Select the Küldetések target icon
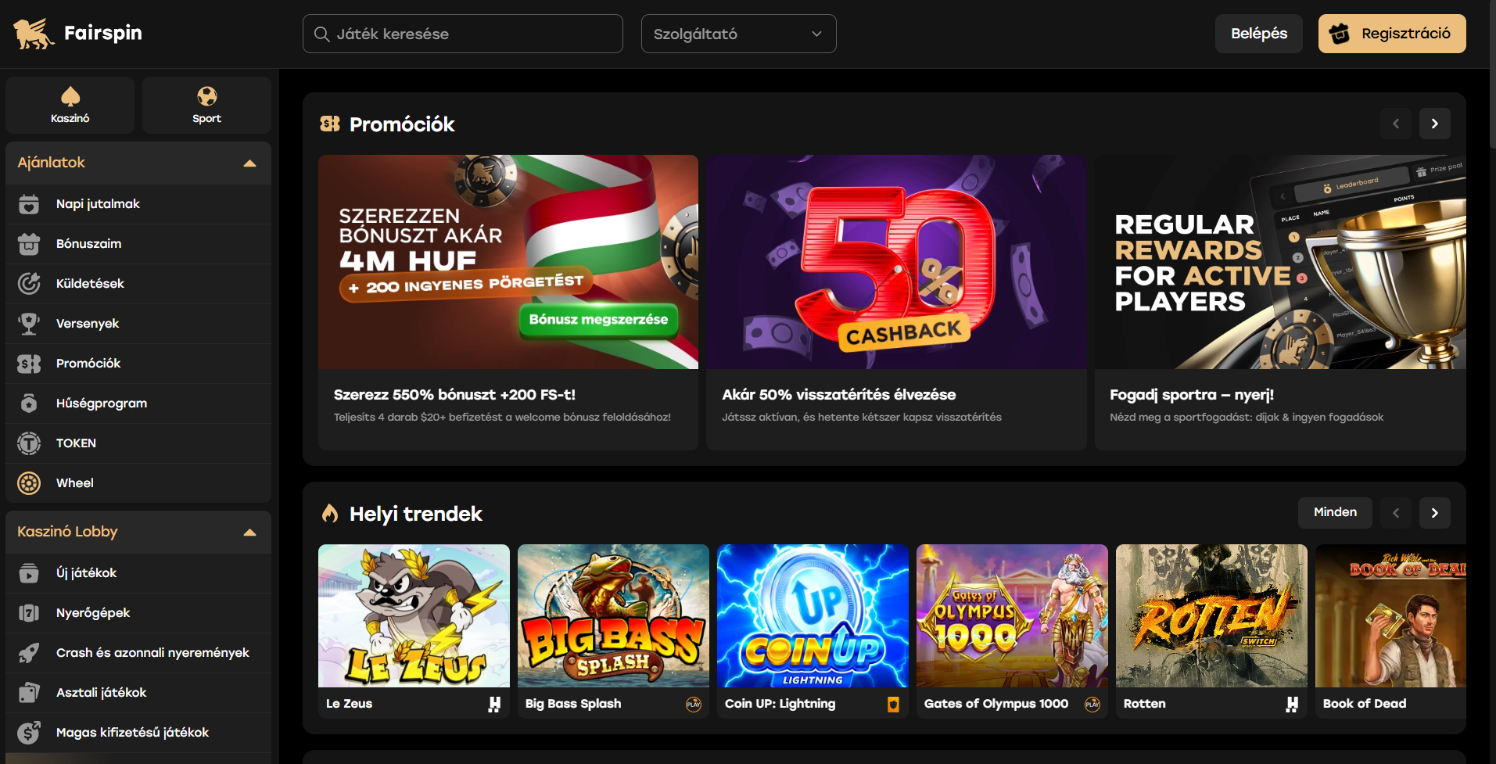 29,284
